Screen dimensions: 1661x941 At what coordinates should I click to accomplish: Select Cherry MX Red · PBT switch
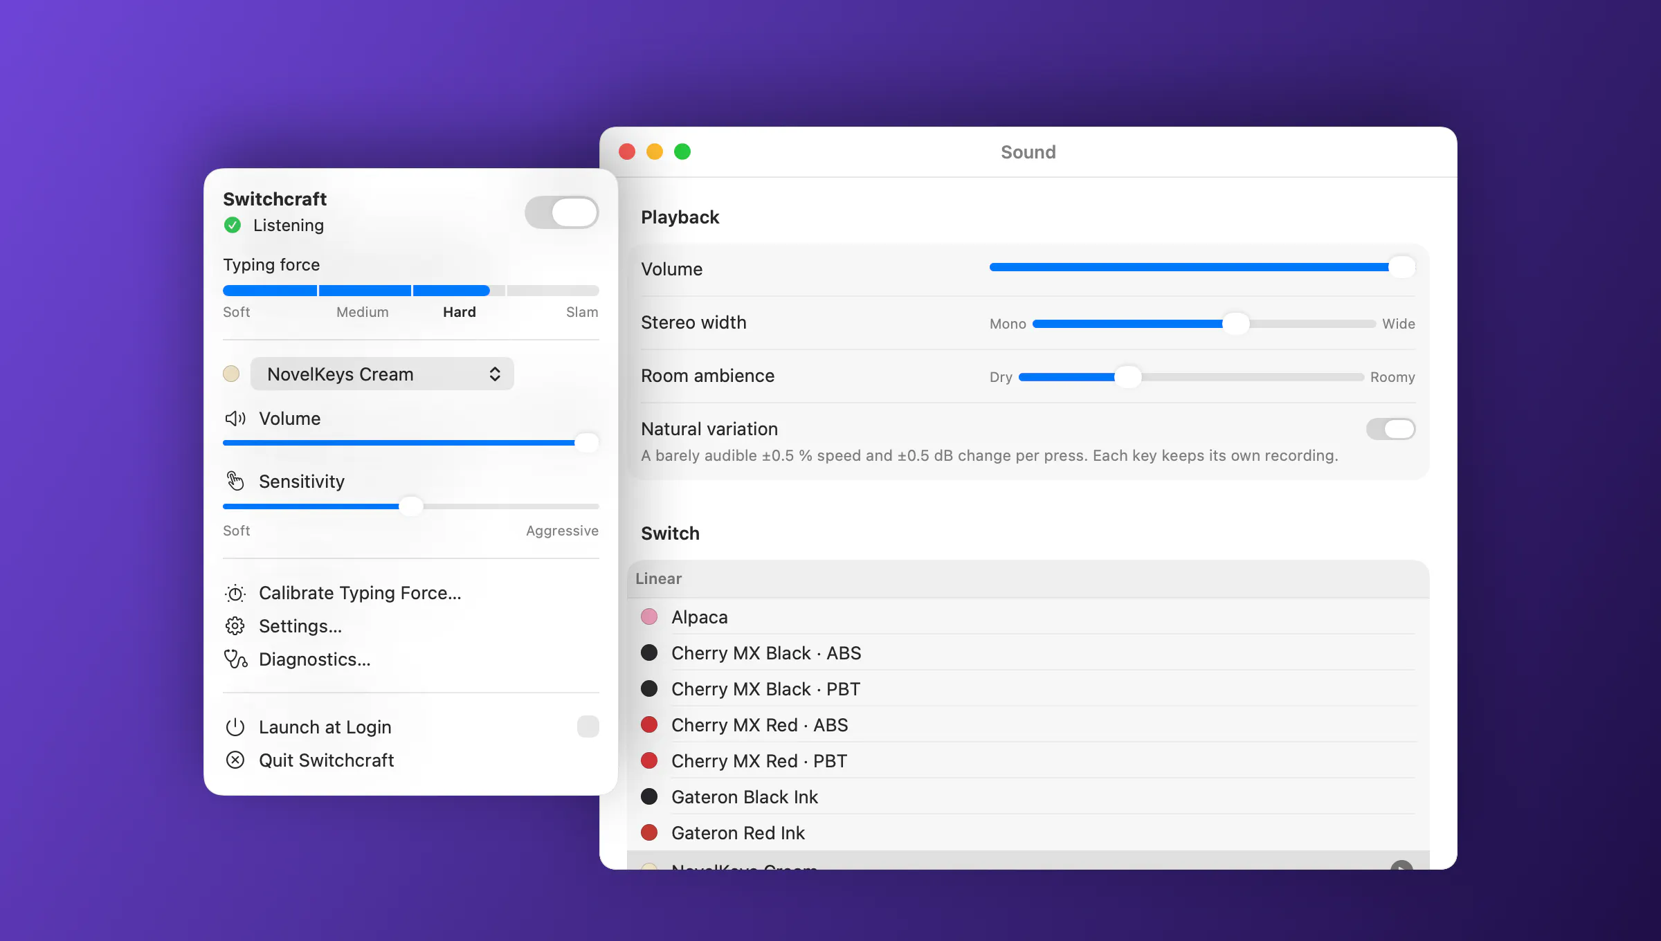click(1028, 760)
